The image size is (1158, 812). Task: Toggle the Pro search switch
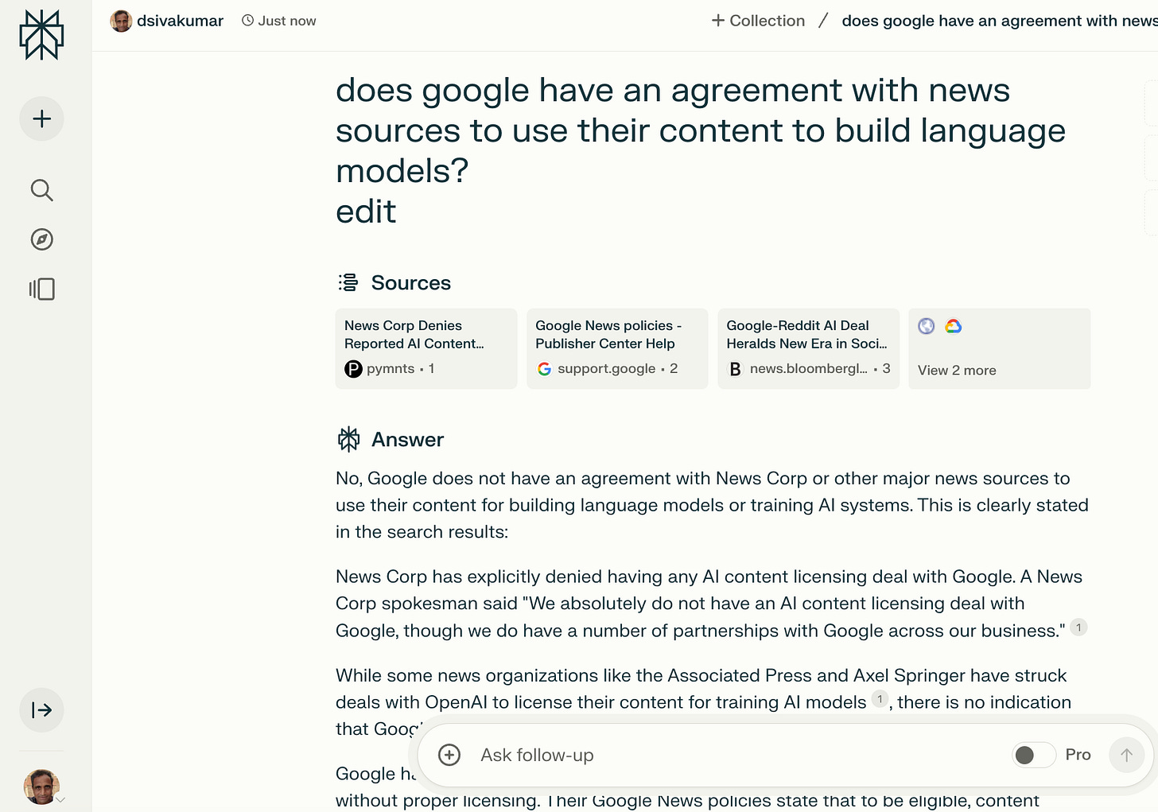coord(1033,755)
